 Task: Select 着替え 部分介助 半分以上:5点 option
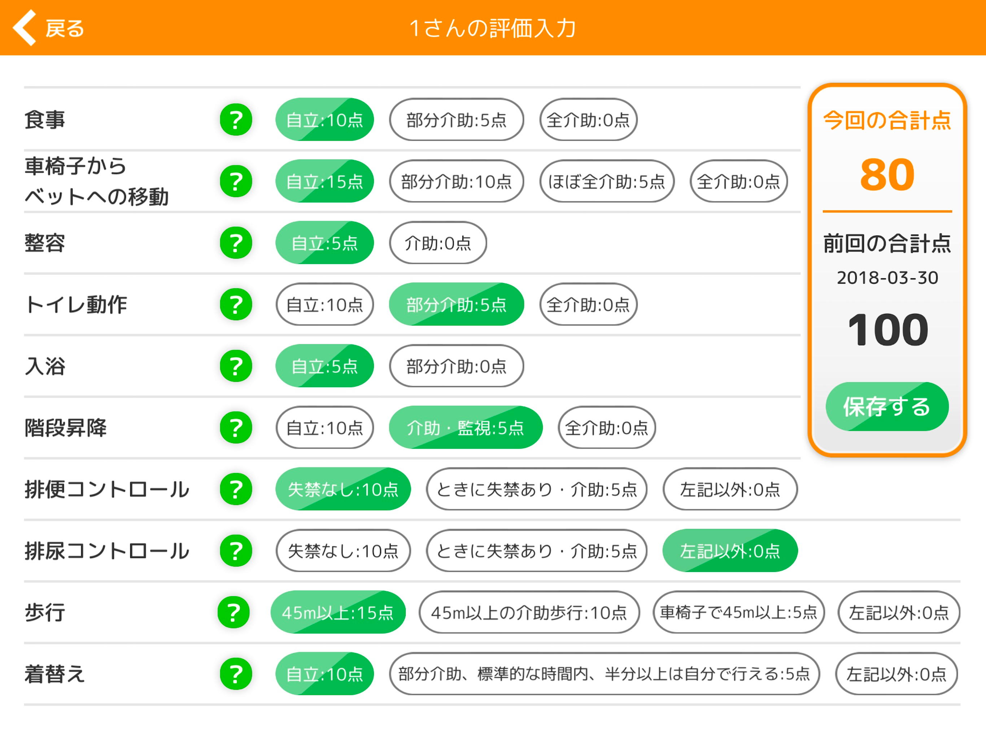tap(605, 673)
